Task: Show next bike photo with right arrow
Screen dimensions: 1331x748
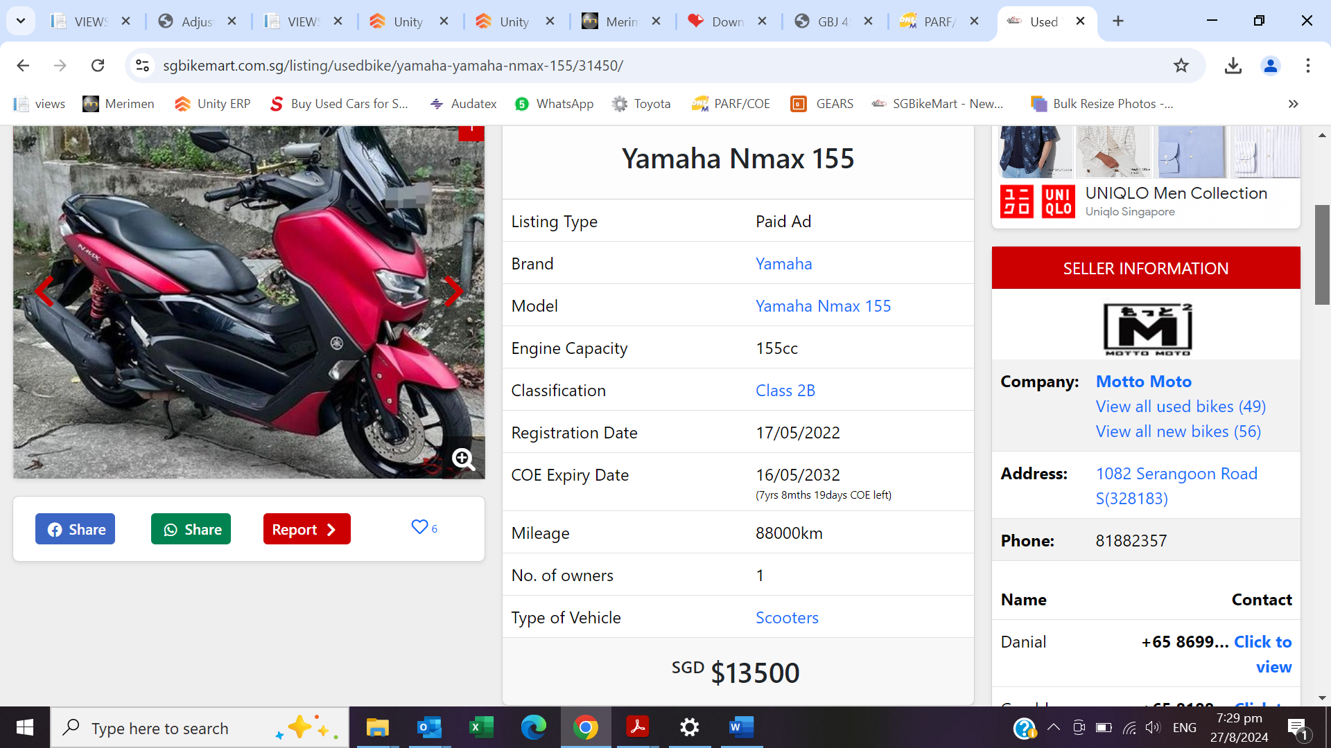Action: [x=453, y=292]
